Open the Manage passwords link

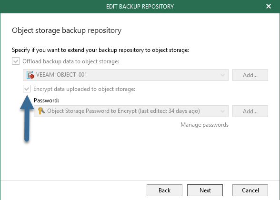(204, 125)
